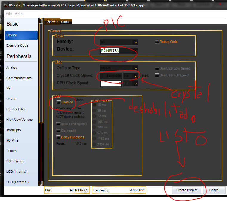The height and width of the screenshot is (201, 227).
Task: Expand the Oscillator Type dropdown
Action: coord(136,68)
